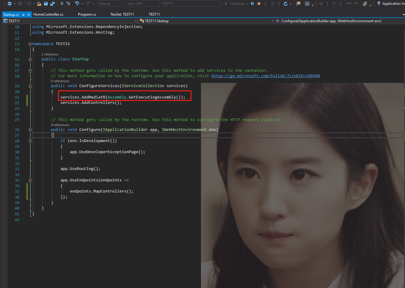Click the Step Over icon
This screenshot has height=288, width=405.
272,4
